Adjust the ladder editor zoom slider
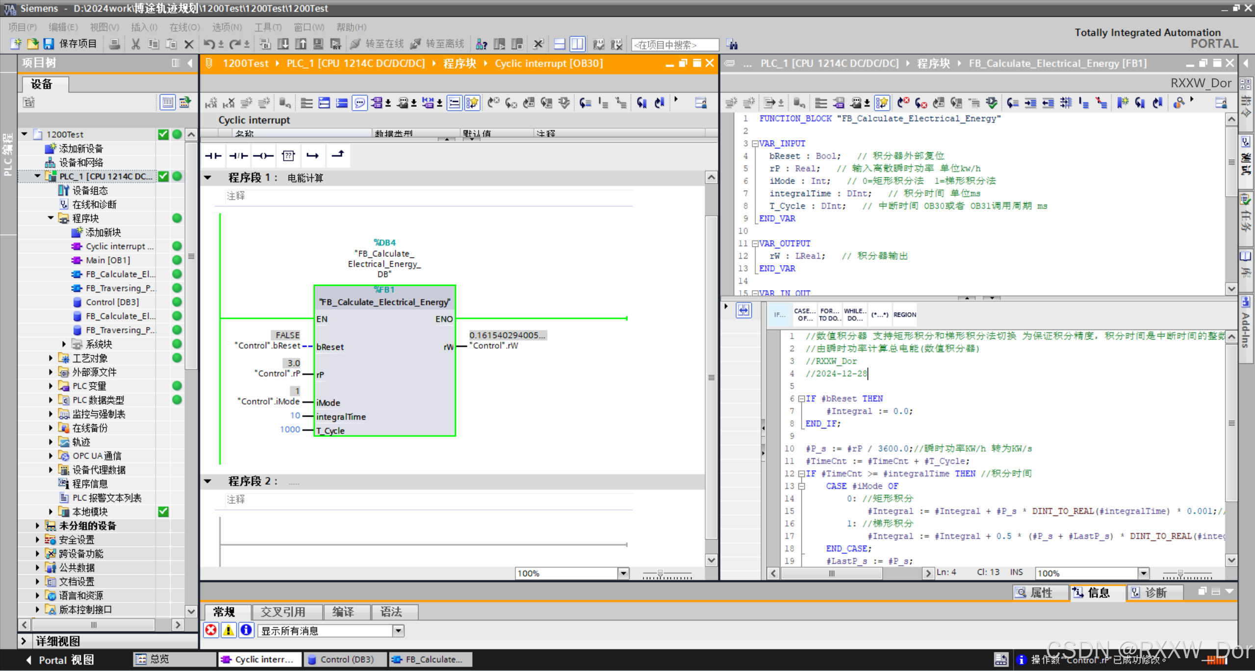This screenshot has width=1255, height=671. tap(660, 573)
